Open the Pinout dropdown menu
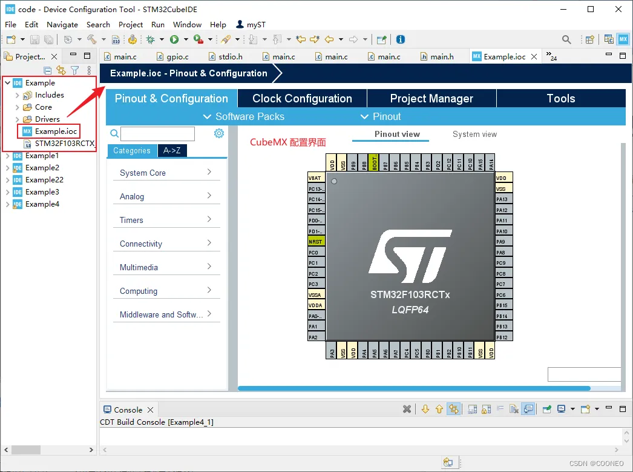 380,116
